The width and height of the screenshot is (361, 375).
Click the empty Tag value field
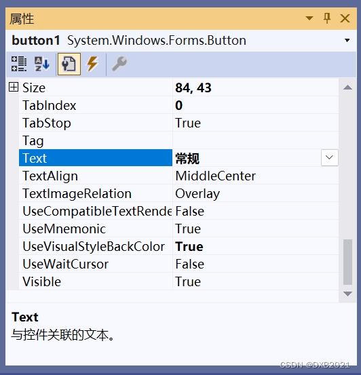point(255,140)
